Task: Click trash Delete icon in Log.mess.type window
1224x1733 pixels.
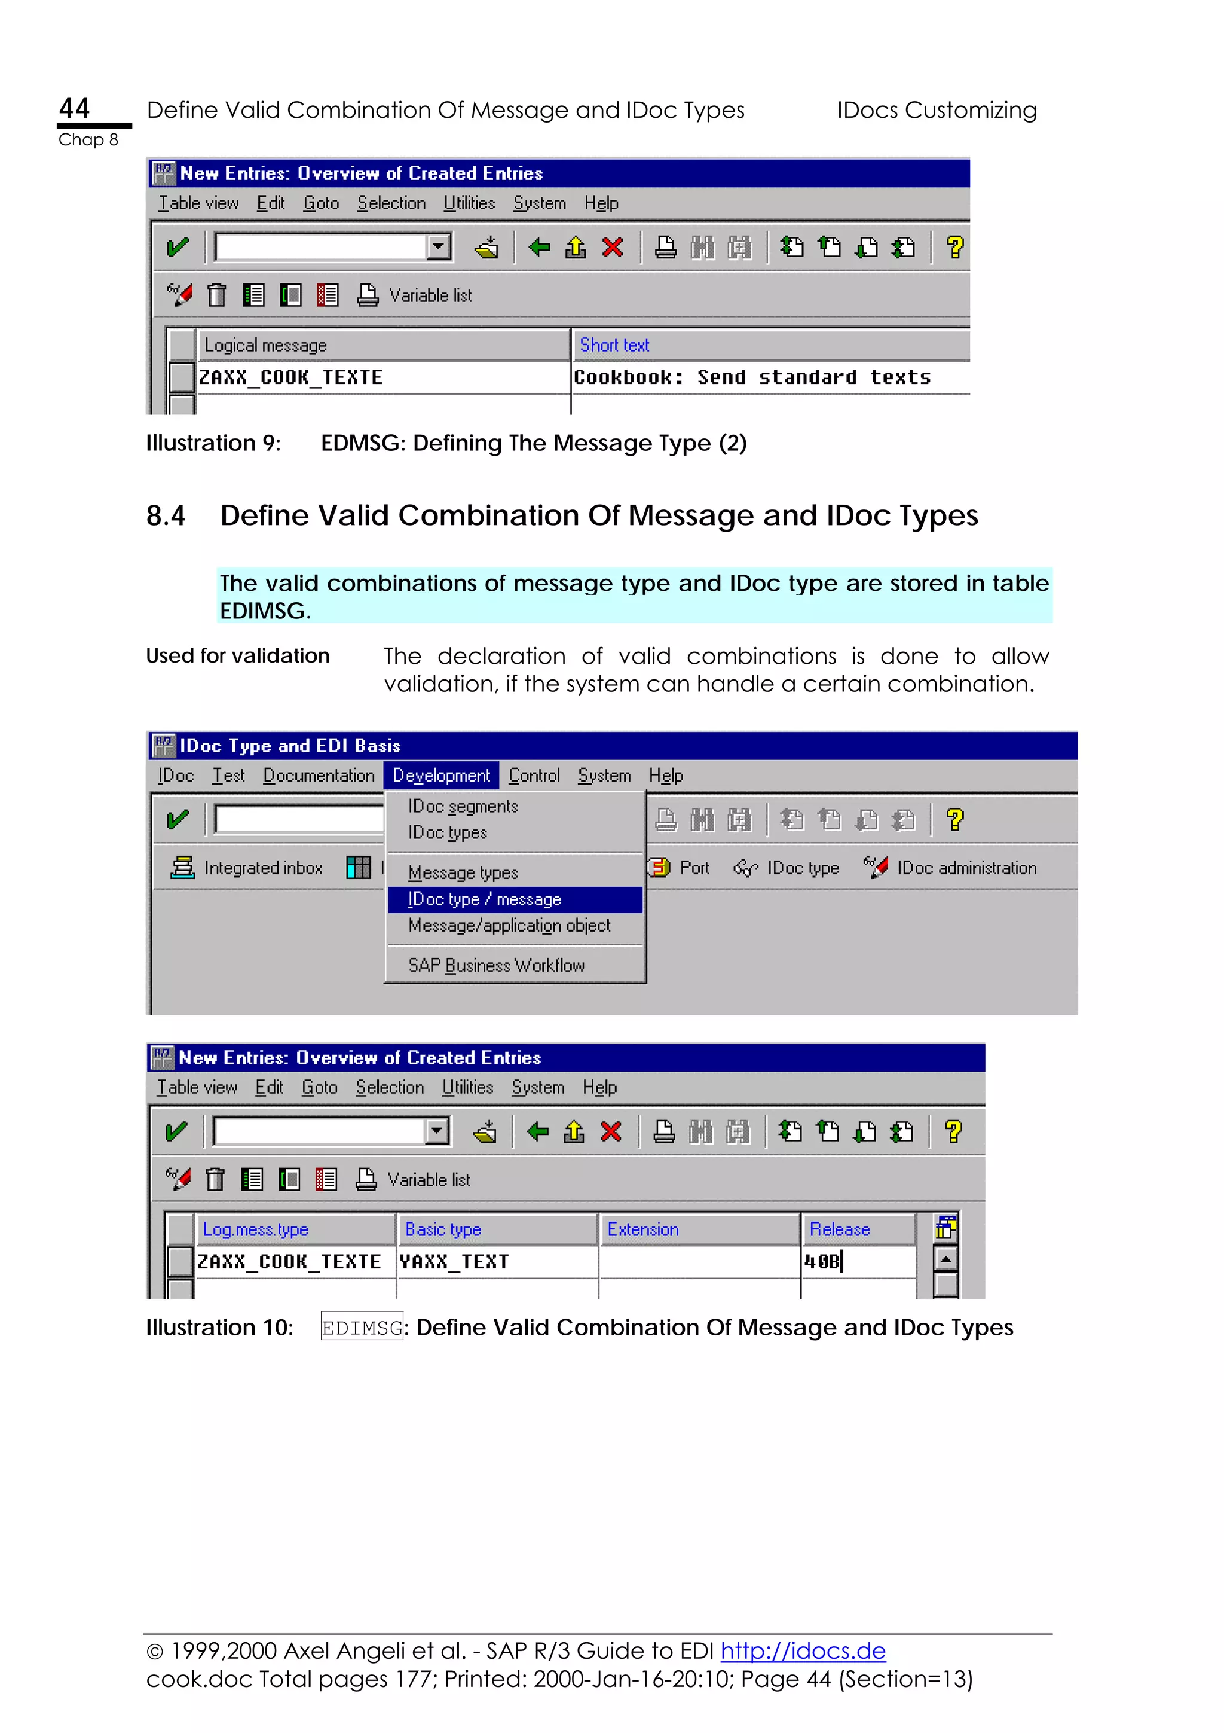Action: pos(215,1178)
